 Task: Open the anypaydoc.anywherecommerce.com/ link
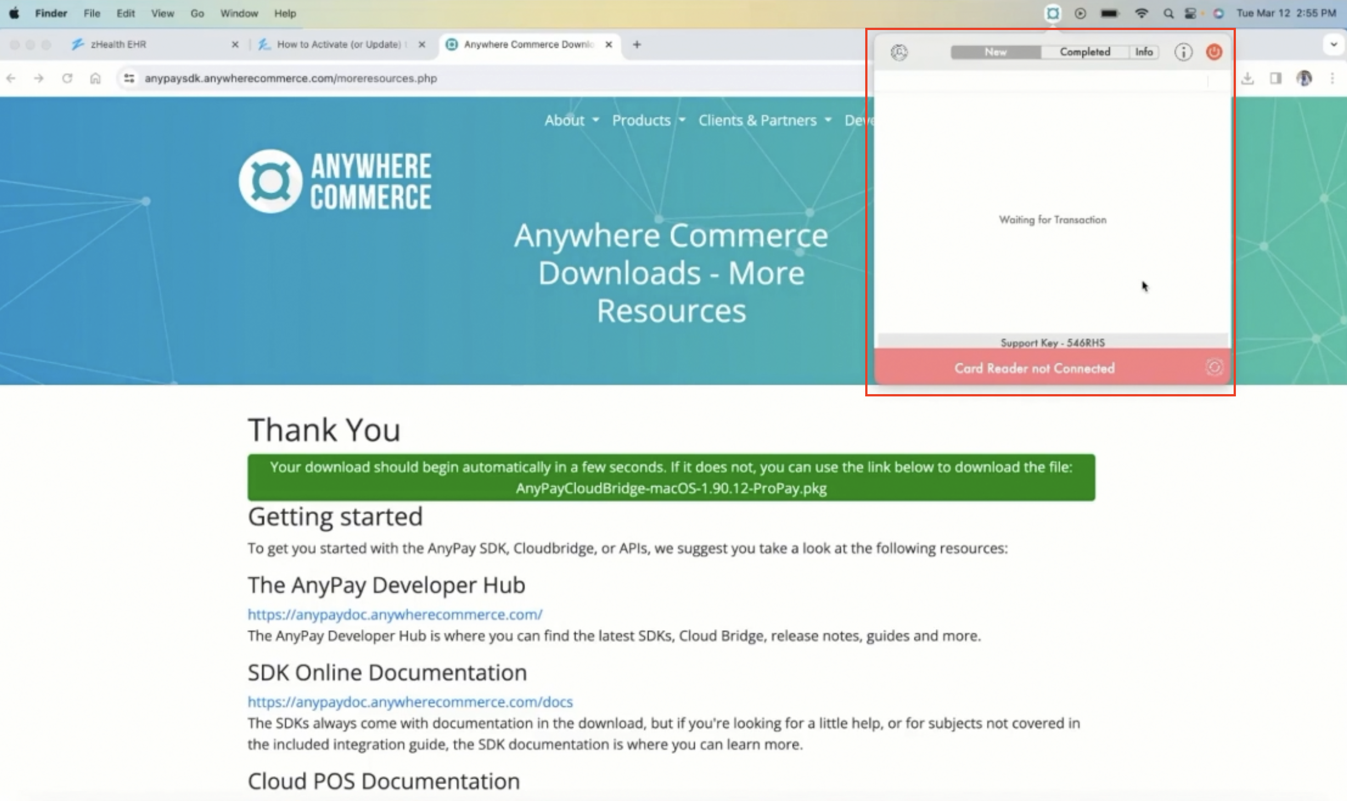point(395,614)
